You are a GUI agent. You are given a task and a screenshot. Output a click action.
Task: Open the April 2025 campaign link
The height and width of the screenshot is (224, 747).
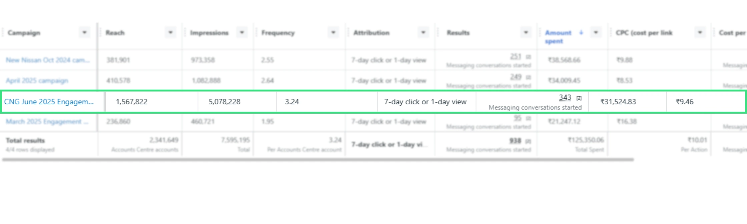click(x=37, y=81)
